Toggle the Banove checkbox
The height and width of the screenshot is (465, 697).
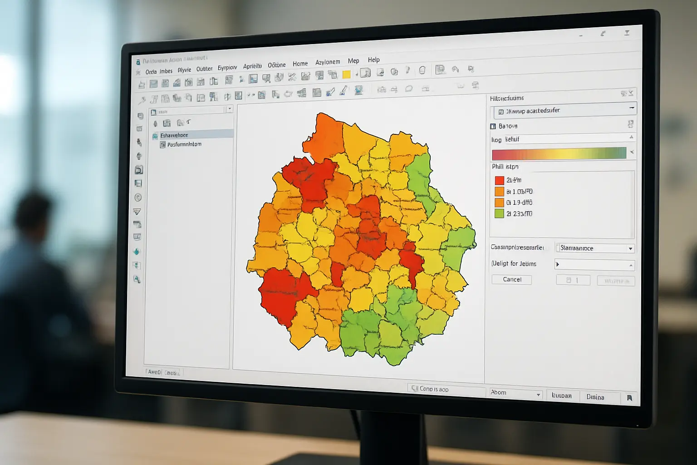point(493,126)
